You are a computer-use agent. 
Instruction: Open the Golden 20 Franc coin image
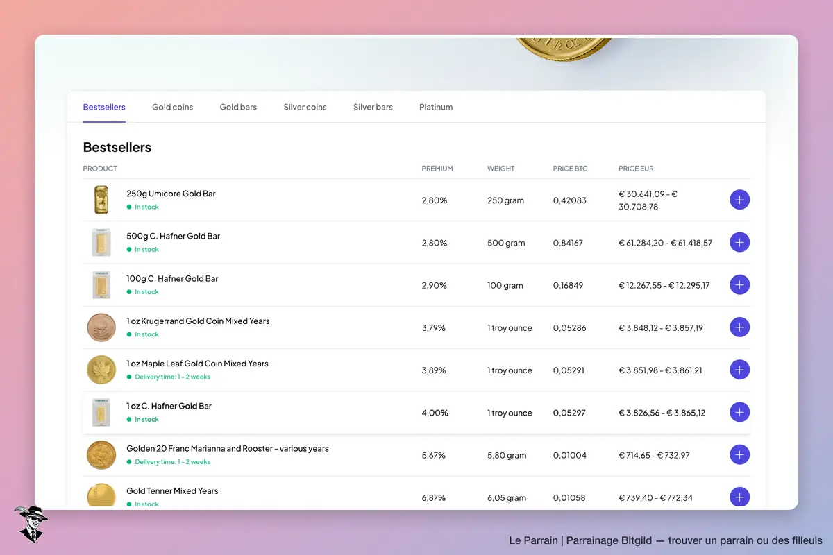(x=101, y=454)
